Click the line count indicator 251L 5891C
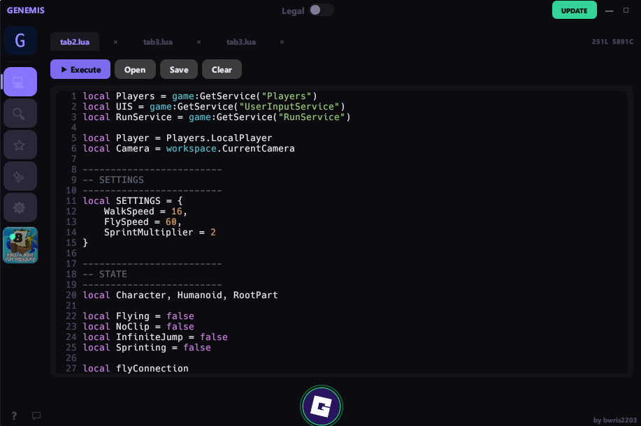This screenshot has height=426, width=641. click(614, 41)
